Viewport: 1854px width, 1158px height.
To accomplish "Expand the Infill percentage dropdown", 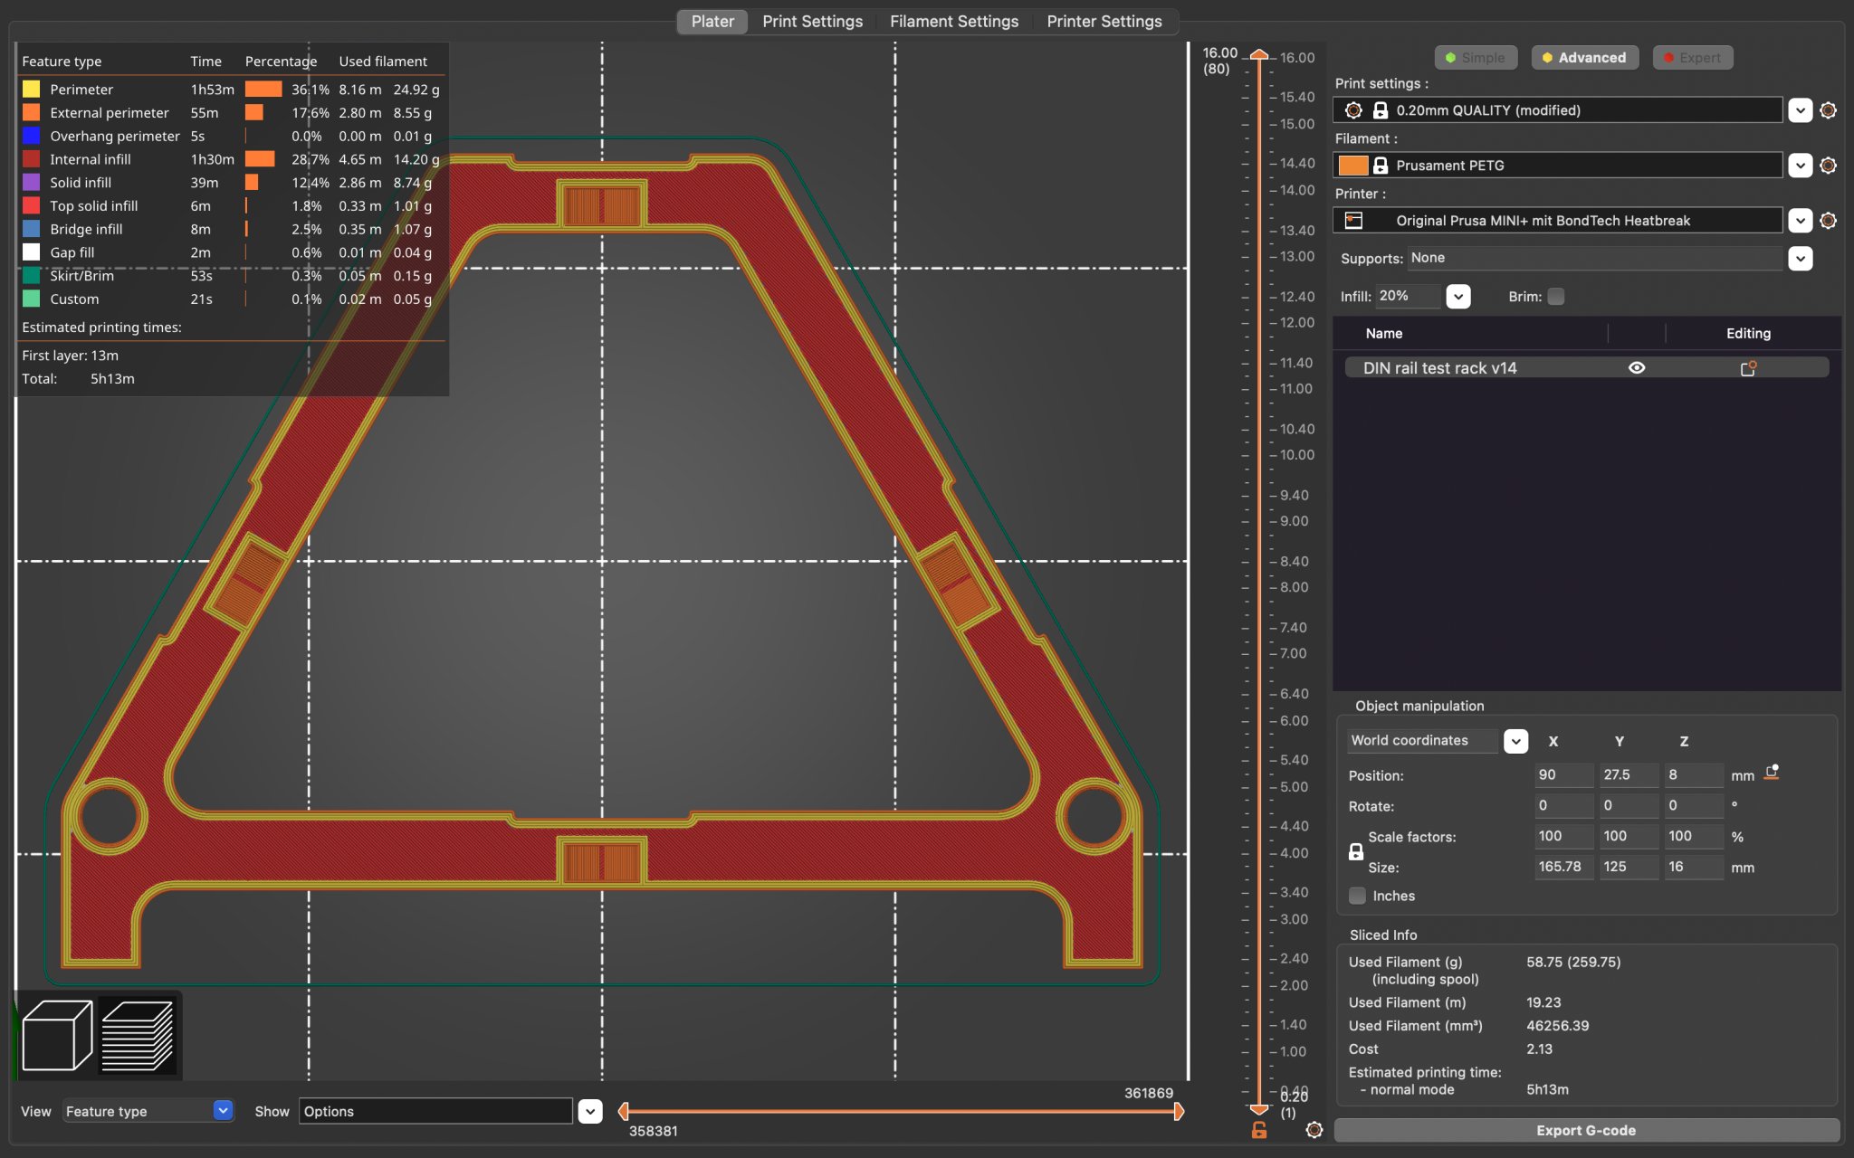I will [x=1457, y=297].
